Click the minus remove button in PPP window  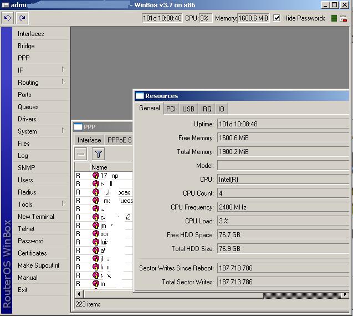[x=81, y=154]
